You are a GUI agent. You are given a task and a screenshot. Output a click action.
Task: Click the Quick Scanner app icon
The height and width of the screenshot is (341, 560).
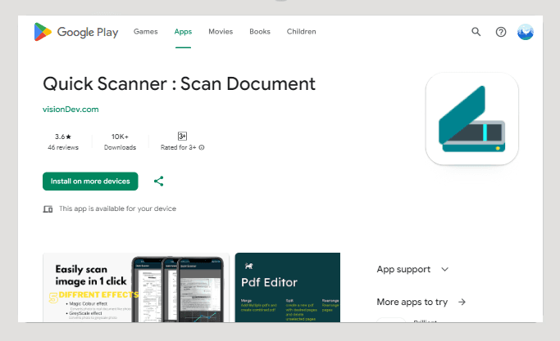pyautogui.click(x=471, y=119)
